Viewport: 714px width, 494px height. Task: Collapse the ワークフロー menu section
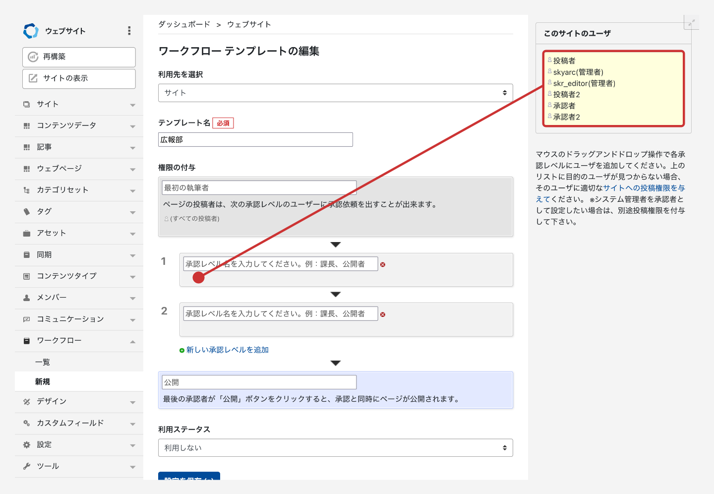(x=132, y=341)
